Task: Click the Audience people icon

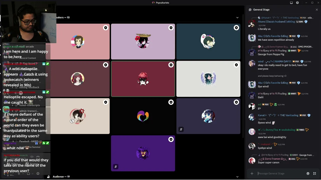Action: pyautogui.click(x=49, y=177)
